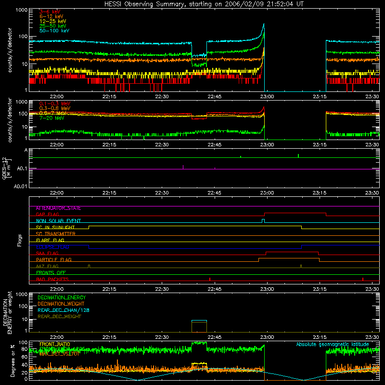Select the SC_TRANSMITTER flag label
The image size is (385, 385).
pyautogui.click(x=56, y=234)
